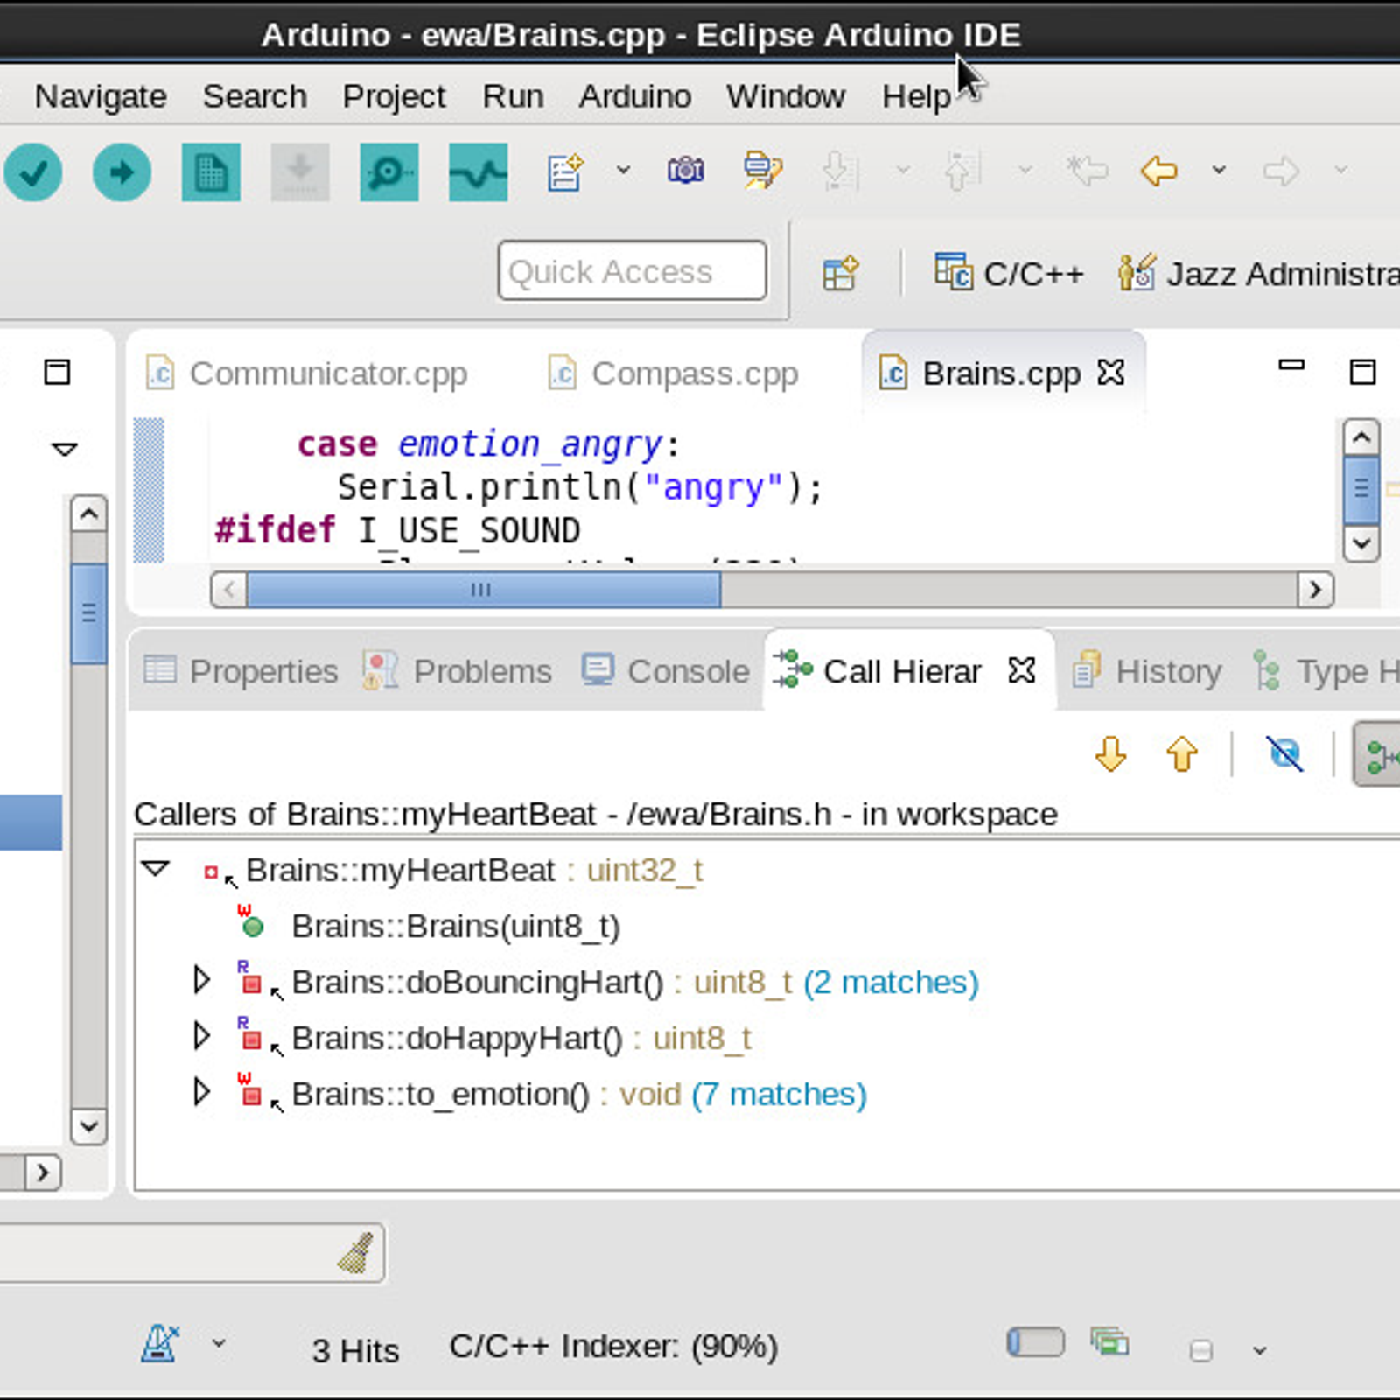The image size is (1400, 1400).
Task: Open the New wizard dropdown arrow
Action: coord(623,170)
